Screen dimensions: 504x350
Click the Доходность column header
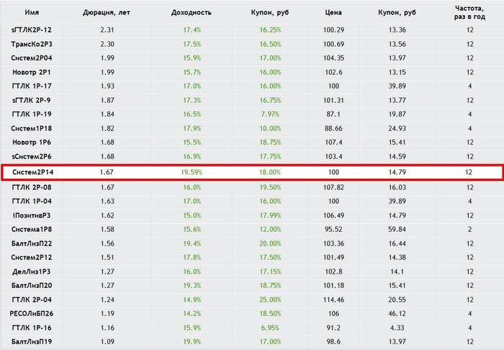[192, 12]
